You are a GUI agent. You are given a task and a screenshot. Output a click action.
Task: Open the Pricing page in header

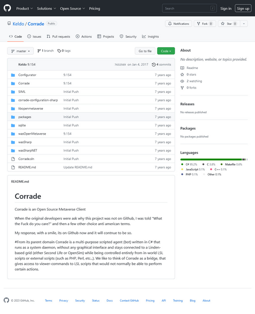pyautogui.click(x=94, y=8)
